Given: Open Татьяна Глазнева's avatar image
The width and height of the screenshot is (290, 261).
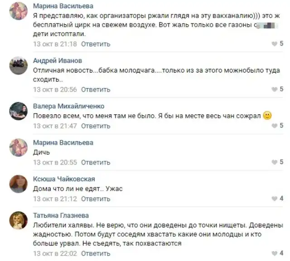Looking at the screenshot, I should tap(18, 220).
